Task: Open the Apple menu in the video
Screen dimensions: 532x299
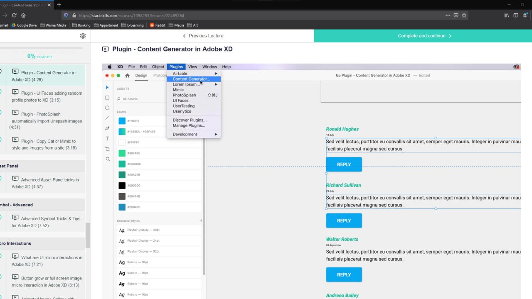Action: click(110, 66)
